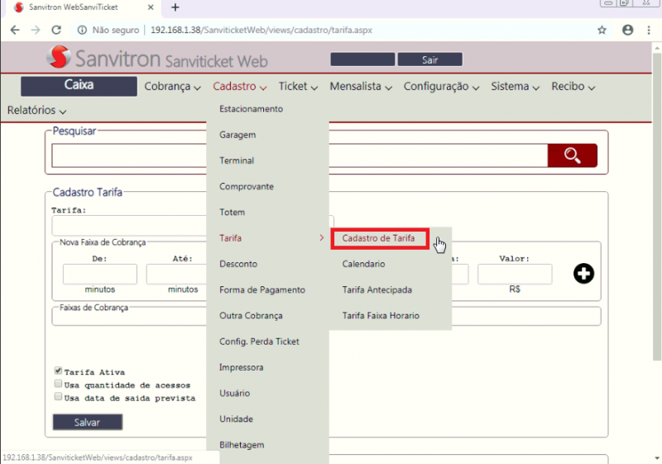662x464 pixels.
Task: Reload the page
Action: click(56, 30)
